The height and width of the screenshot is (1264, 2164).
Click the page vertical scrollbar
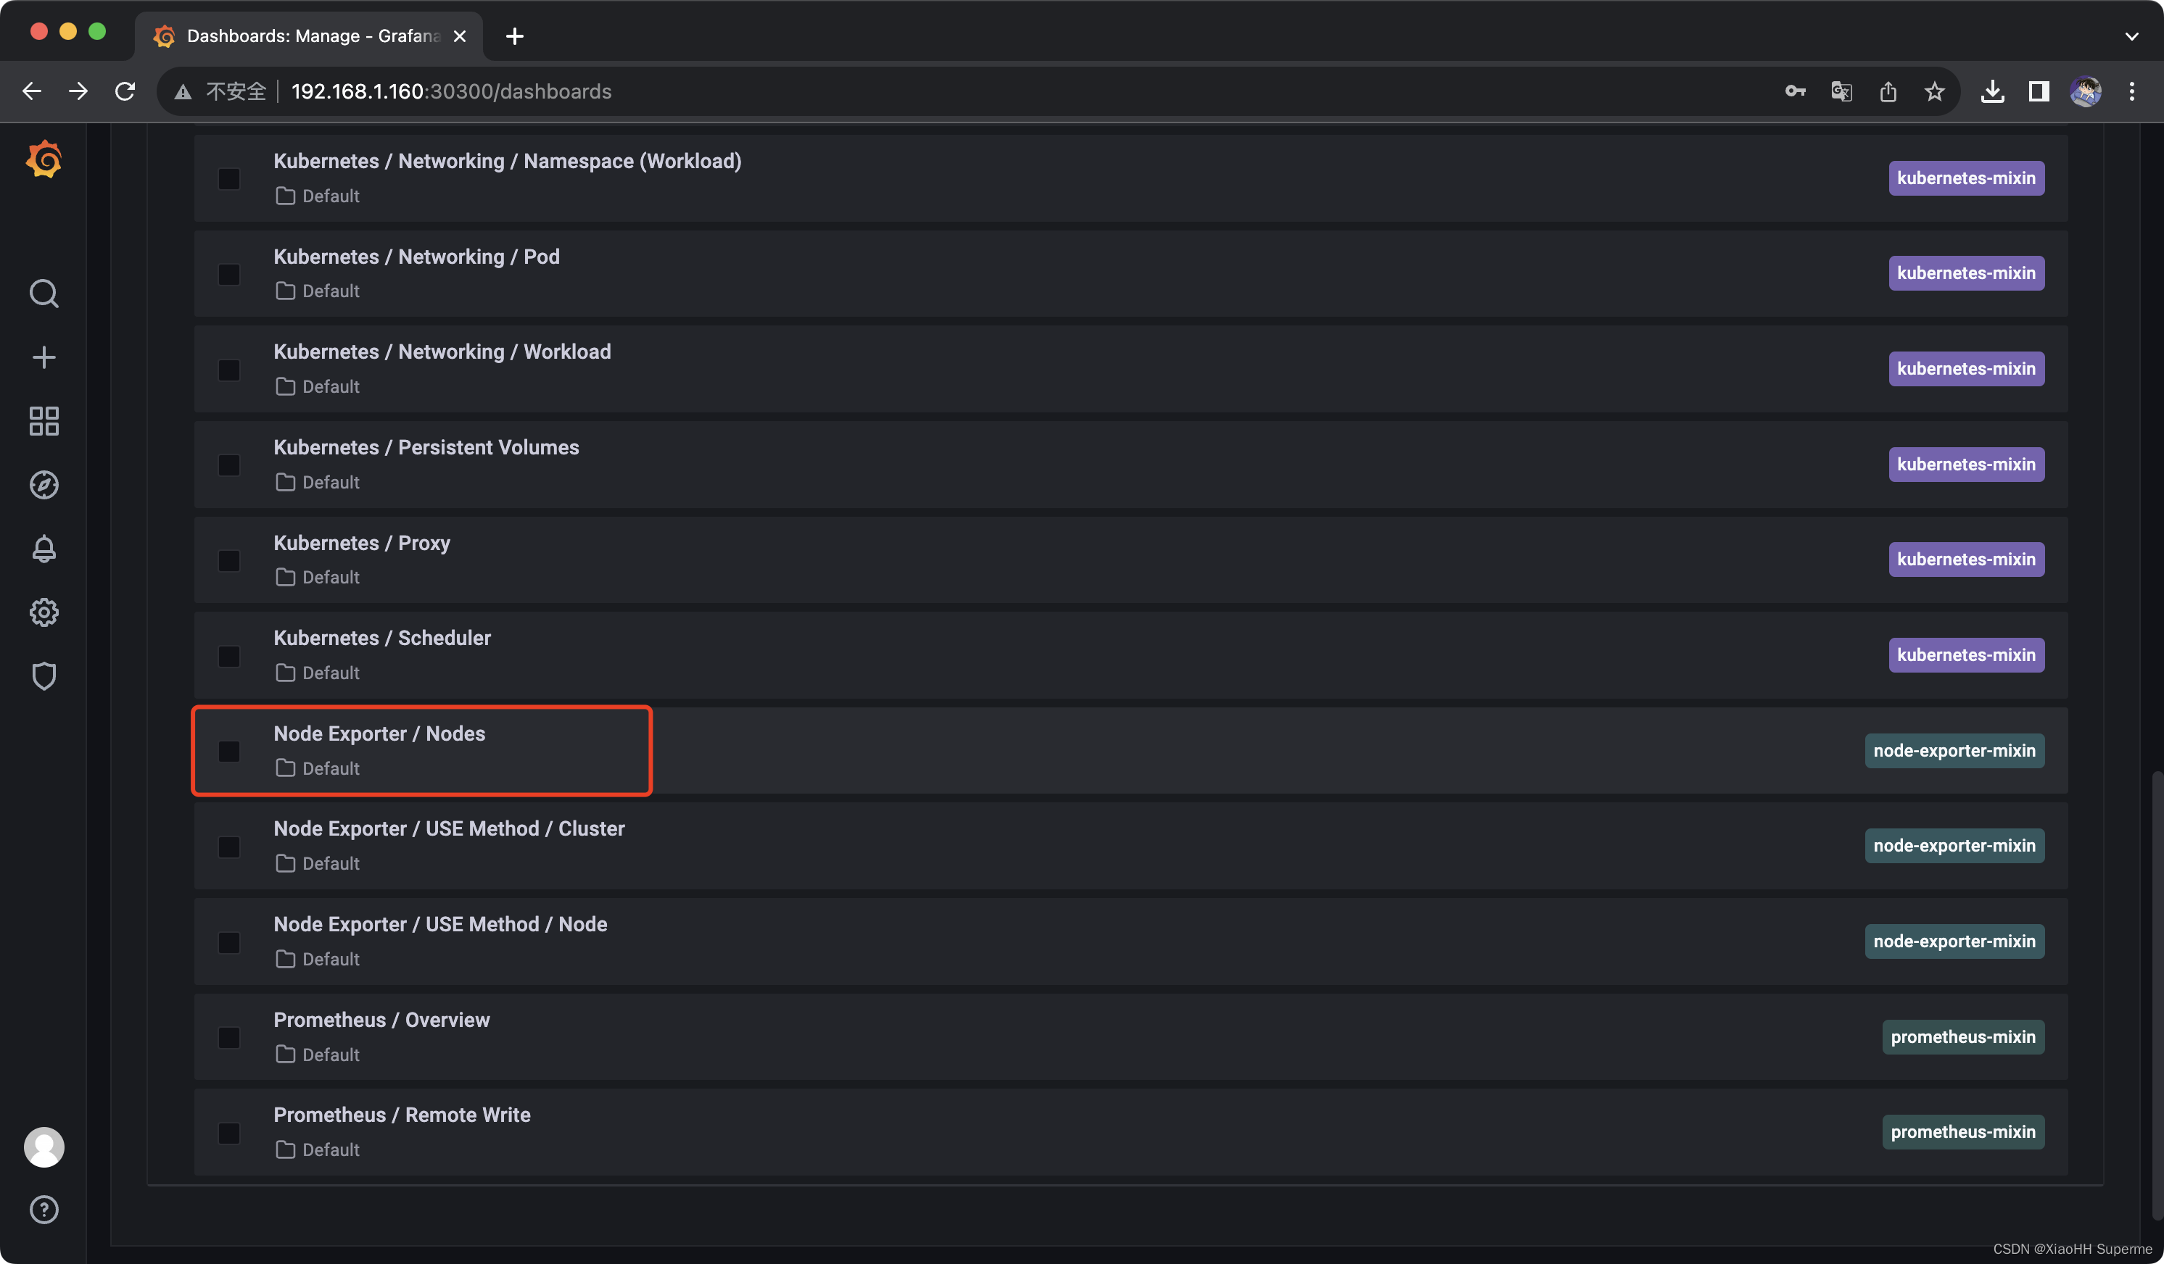(x=2156, y=995)
